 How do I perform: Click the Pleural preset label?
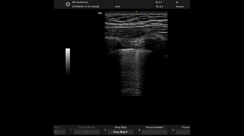(x=180, y=7)
